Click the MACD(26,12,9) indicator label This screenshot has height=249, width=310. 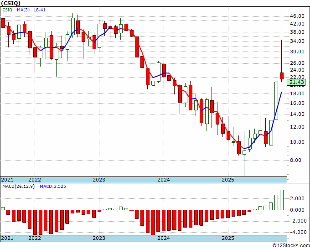[x=18, y=187]
